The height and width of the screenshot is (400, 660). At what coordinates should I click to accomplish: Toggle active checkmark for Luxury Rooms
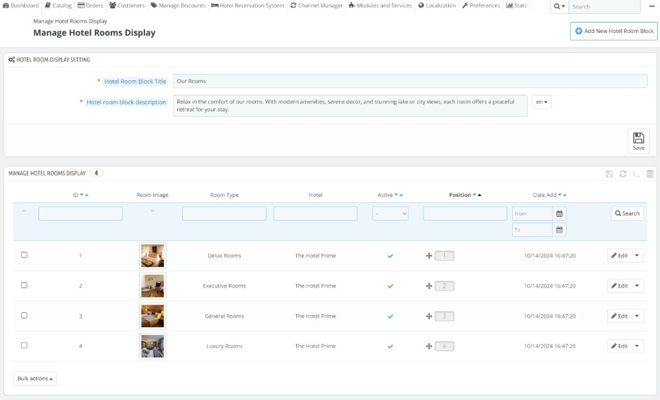pos(390,346)
